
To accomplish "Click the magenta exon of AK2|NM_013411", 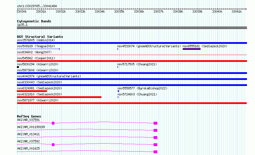I will click(x=156, y=138).
